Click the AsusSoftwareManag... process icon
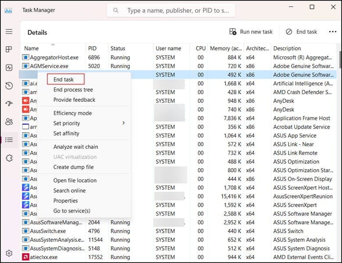Screen dimensions: 342x263 (x=25, y=222)
